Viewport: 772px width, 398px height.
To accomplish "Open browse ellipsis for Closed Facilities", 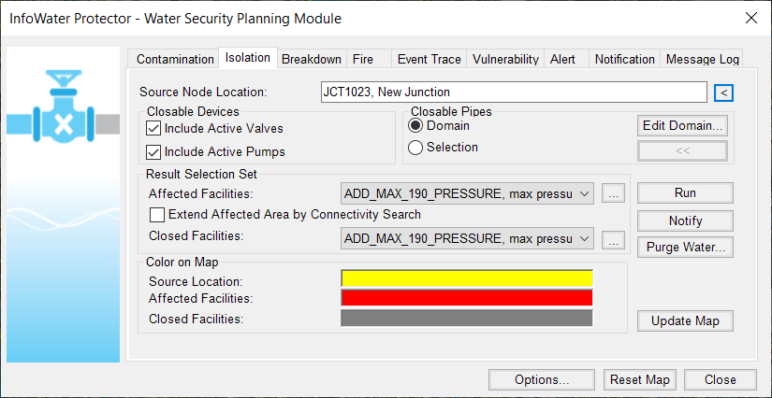I will 613,239.
